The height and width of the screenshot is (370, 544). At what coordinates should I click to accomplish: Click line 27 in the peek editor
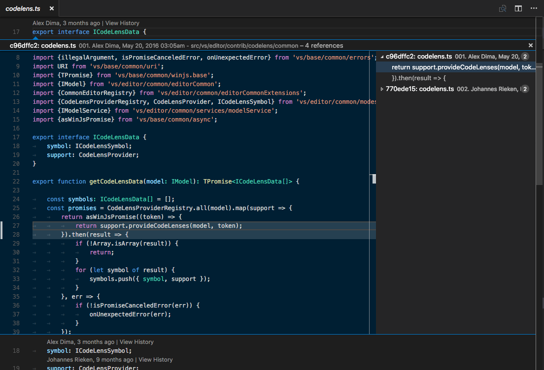159,226
